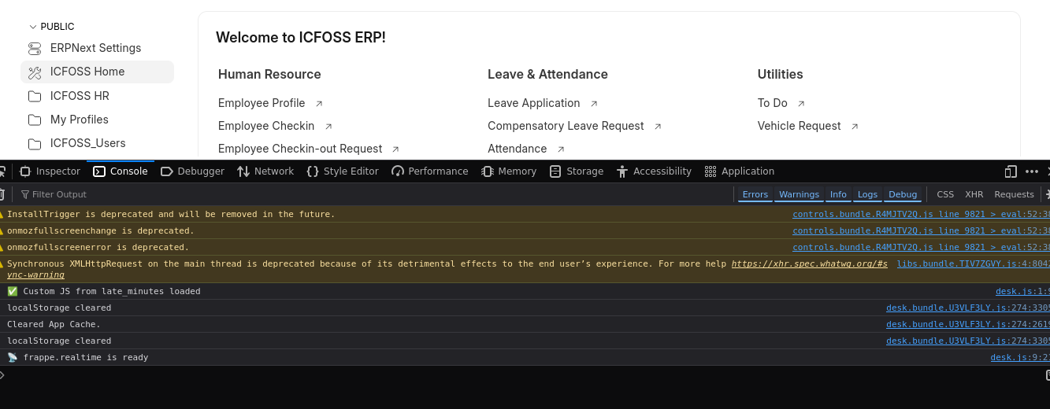This screenshot has width=1050, height=409.
Task: Click the ICFOSS Home tools icon
Action: point(35,72)
